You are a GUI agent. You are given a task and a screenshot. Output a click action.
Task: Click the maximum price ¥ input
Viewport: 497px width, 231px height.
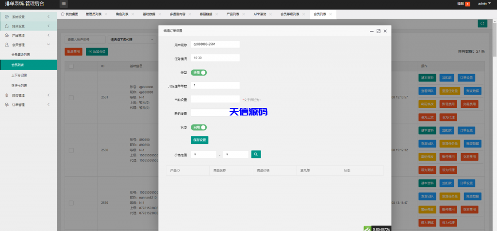(x=236, y=154)
